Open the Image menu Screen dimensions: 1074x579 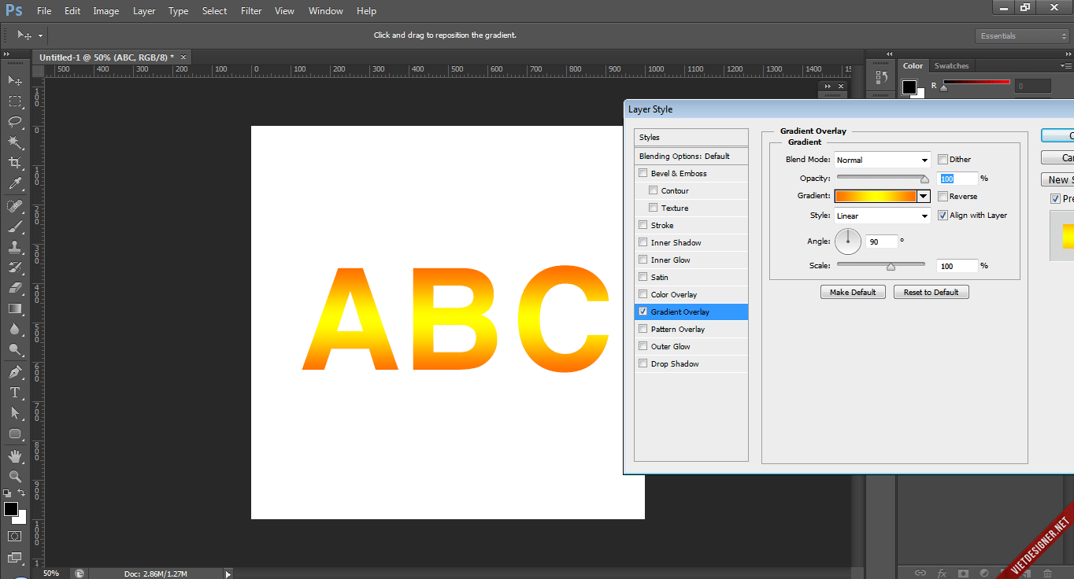106,11
